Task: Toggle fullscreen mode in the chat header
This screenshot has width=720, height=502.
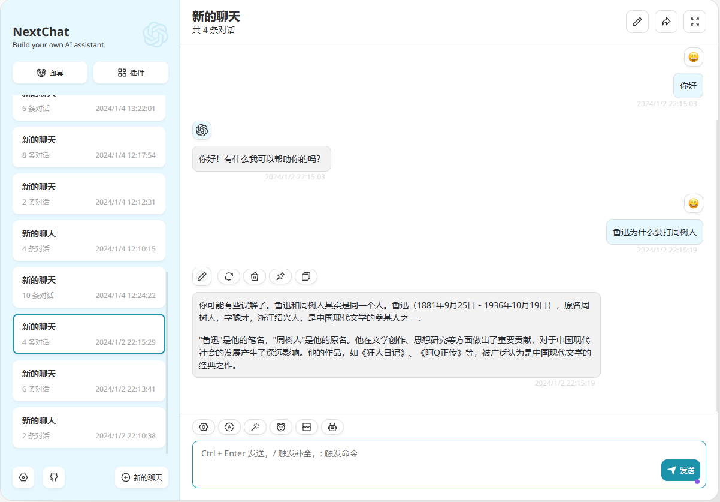Action: point(694,22)
